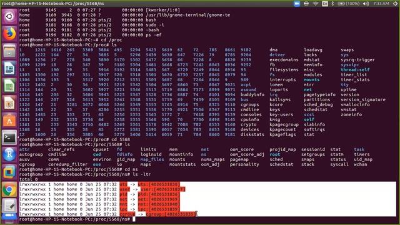
Task: Click the 'slabinfo' file name
Action: (x=314, y=125)
